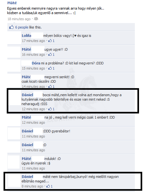Click '18 minutes ago' post timestamp

pos(19,19)
